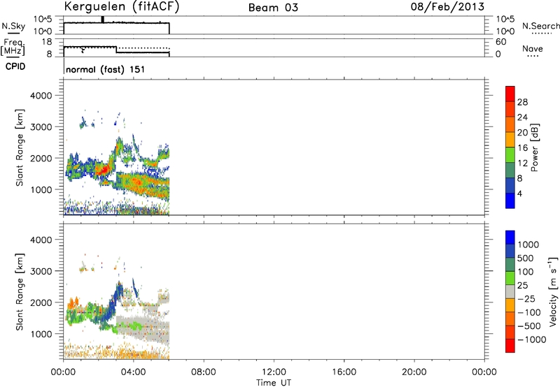Click the "Freq. [MHz]" axis label
This screenshot has height=387, width=560.
click(13, 47)
